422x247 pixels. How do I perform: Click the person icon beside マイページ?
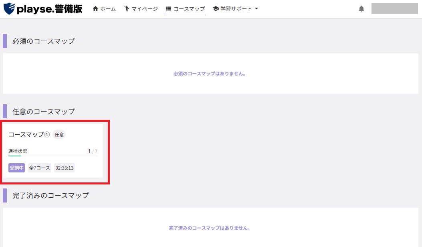127,8
